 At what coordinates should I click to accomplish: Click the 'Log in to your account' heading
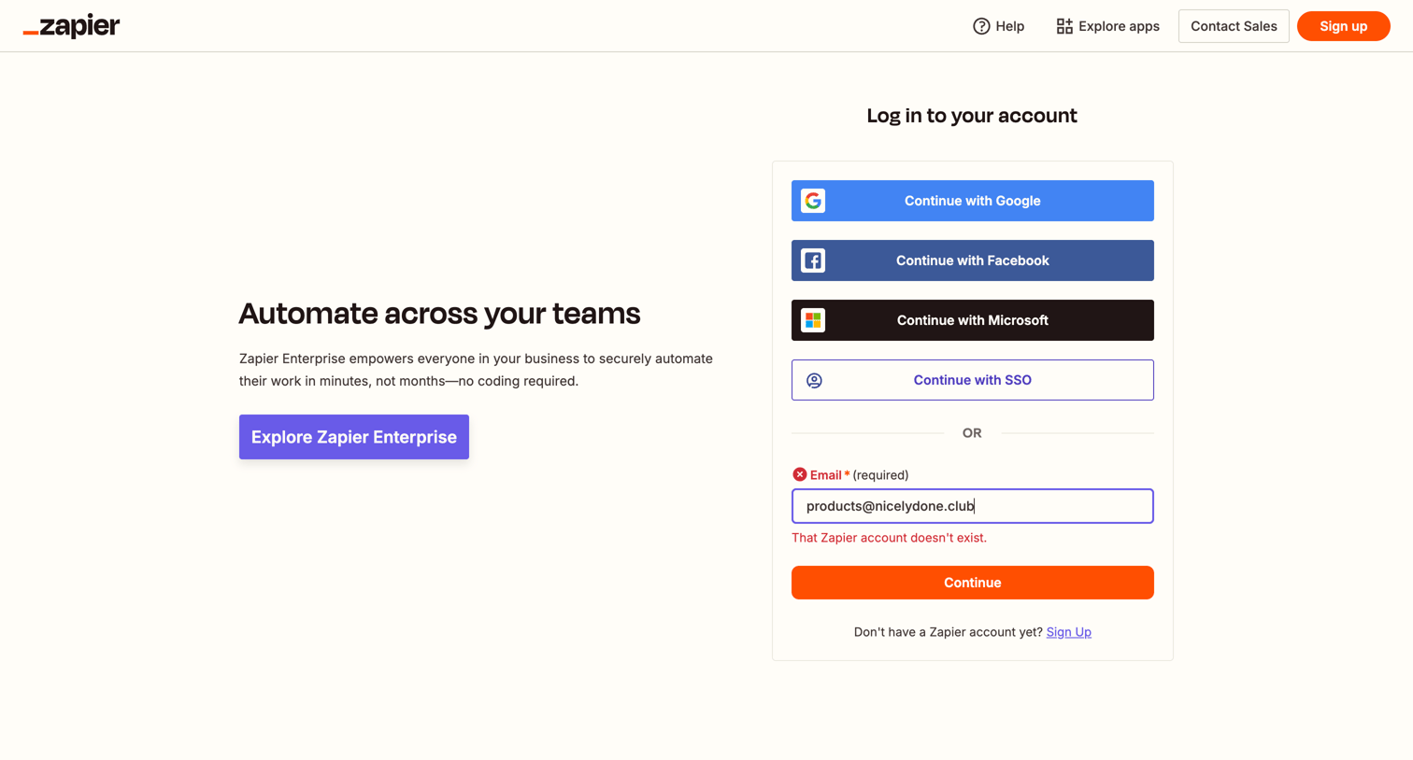coord(972,116)
